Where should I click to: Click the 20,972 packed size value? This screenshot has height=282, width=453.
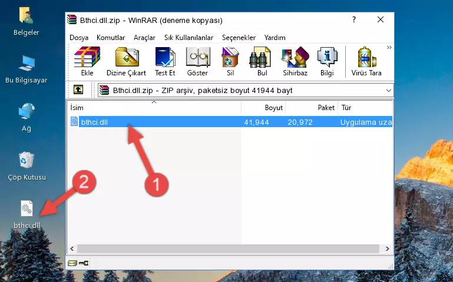point(300,122)
